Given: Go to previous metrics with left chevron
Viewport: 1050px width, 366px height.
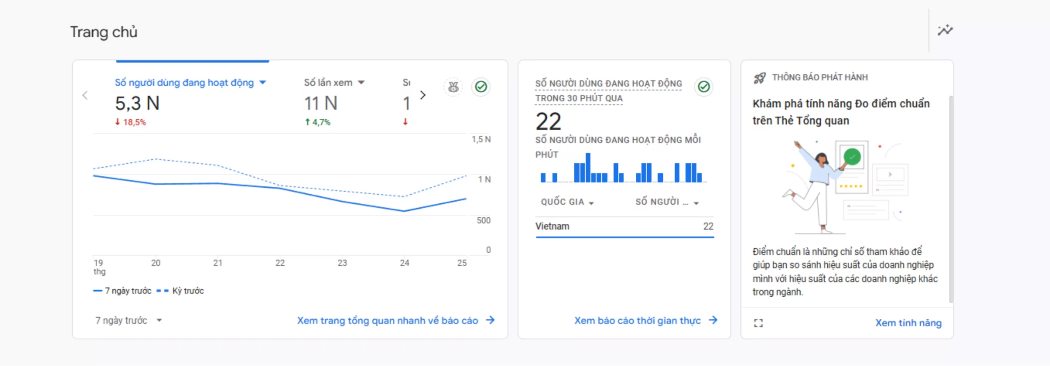Looking at the screenshot, I should coord(85,95).
